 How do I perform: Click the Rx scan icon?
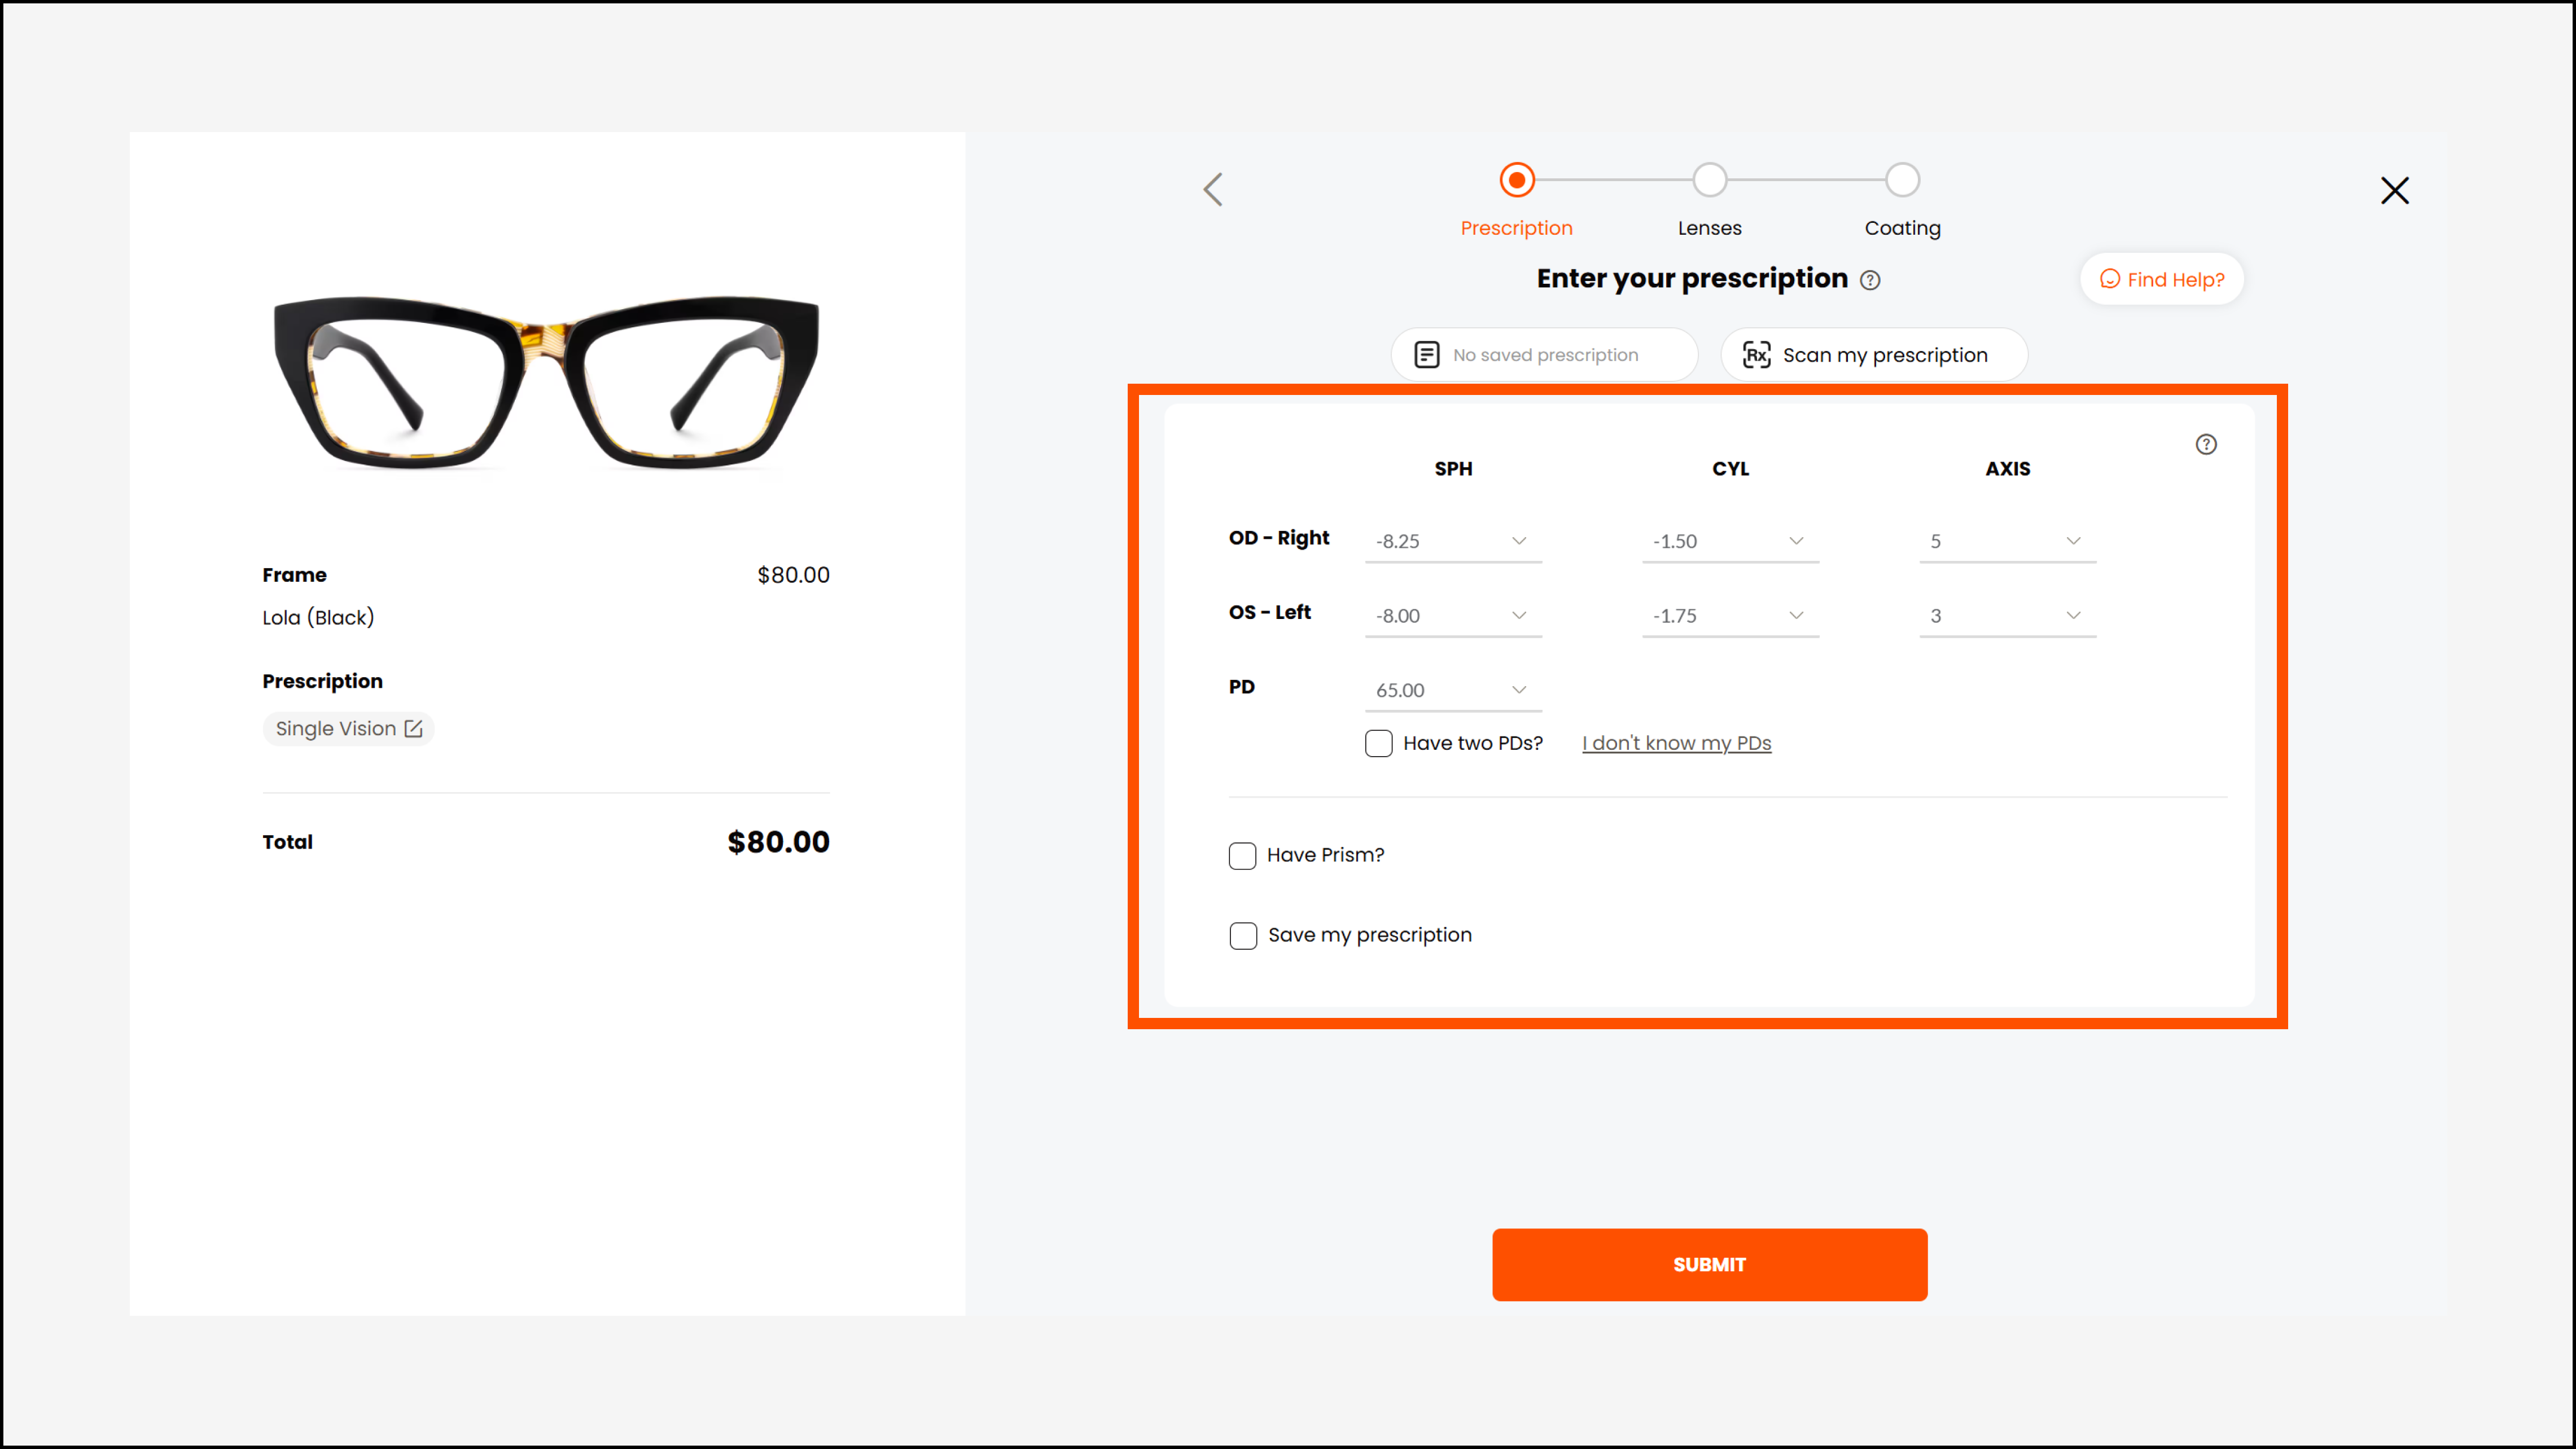(1756, 355)
